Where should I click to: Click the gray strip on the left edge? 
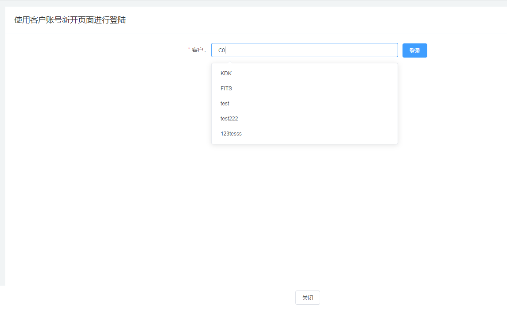[2, 155]
